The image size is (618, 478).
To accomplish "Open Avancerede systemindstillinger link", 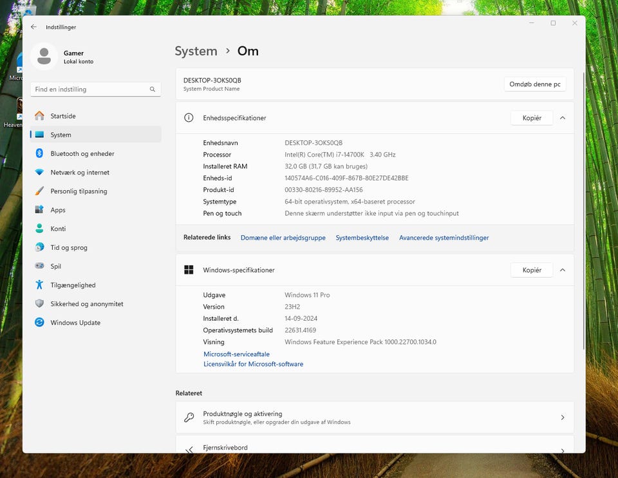I will 444,238.
